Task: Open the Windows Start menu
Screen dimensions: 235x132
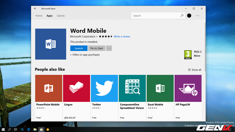Action: coord(3,129)
